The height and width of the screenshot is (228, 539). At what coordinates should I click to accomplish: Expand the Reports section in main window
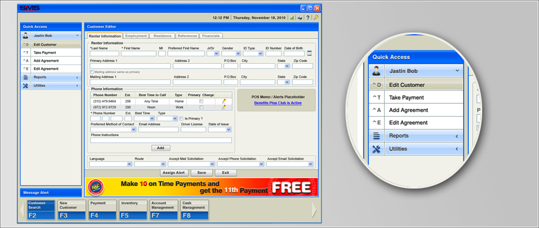(x=77, y=78)
